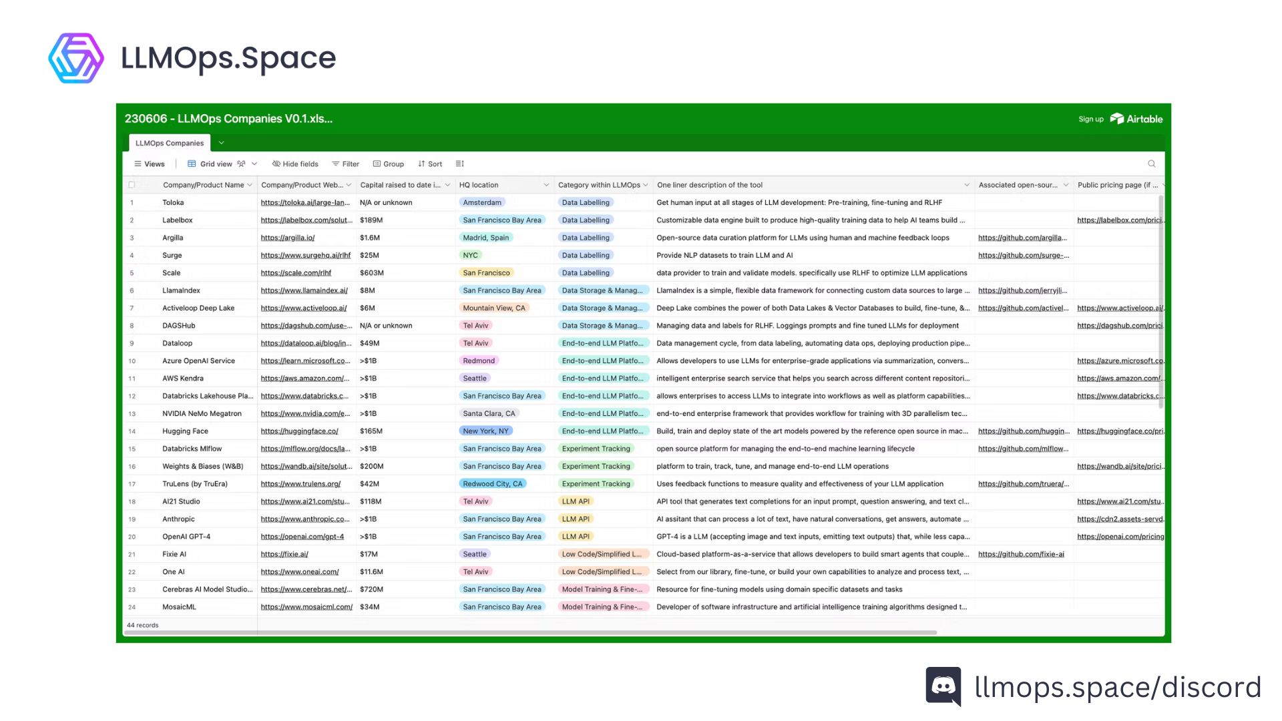Viewport: 1282px width, 721px height.
Task: Click the table title 230606 - LLMOps Companies
Action: pos(228,119)
